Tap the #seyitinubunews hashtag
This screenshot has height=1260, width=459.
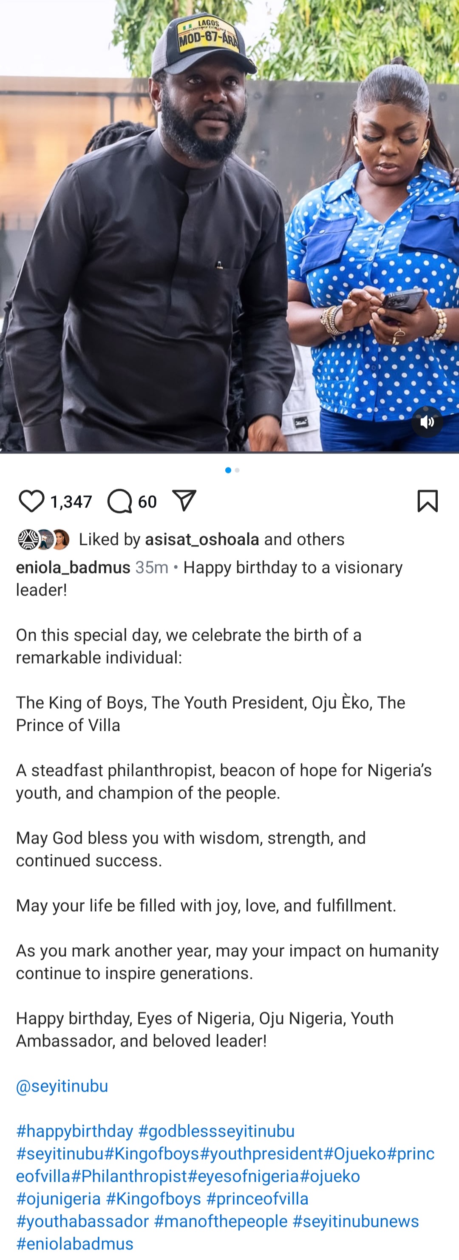355,1221
